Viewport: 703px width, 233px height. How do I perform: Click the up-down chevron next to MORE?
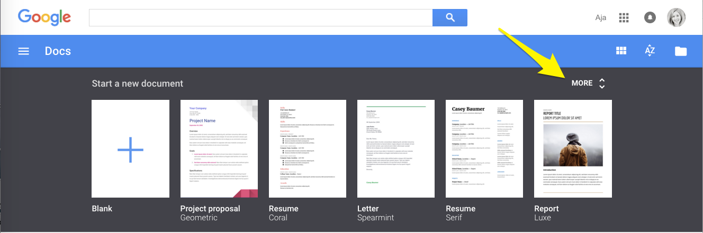pos(602,83)
